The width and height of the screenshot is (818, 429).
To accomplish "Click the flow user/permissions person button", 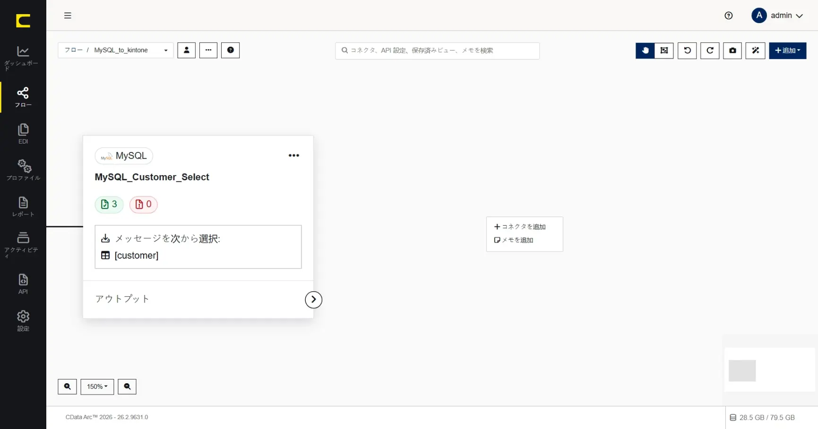I will (x=186, y=50).
